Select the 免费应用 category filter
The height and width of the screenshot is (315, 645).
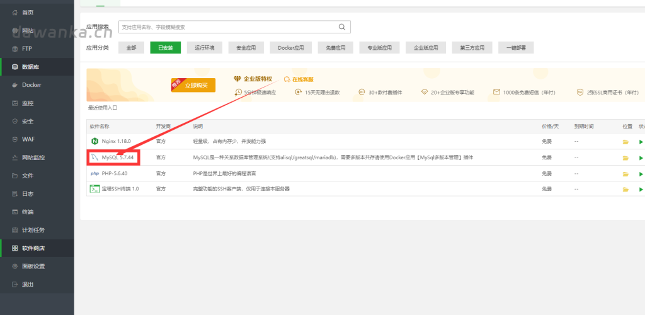(335, 48)
